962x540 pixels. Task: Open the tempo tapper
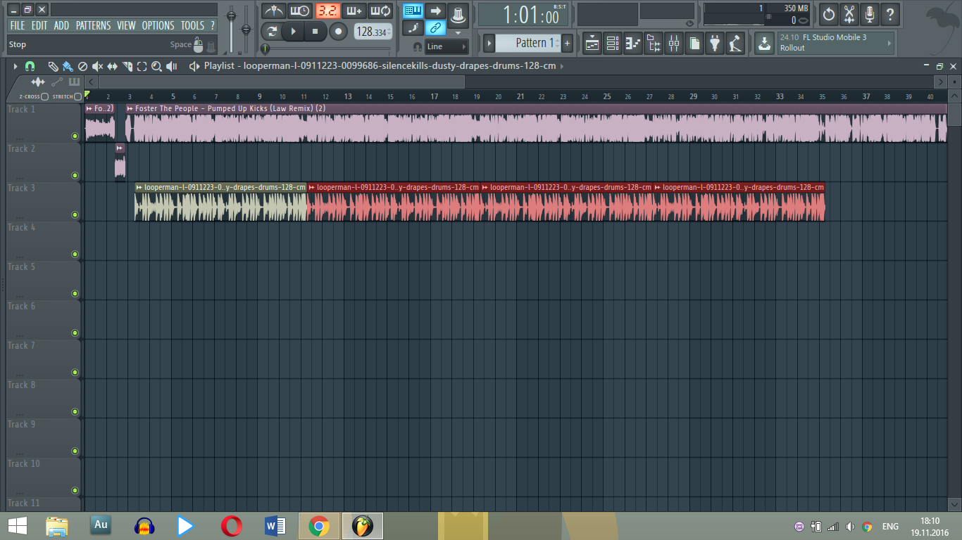tap(736, 43)
